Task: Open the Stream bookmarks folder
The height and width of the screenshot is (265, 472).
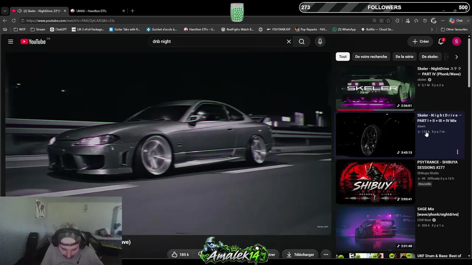Action: (x=38, y=29)
